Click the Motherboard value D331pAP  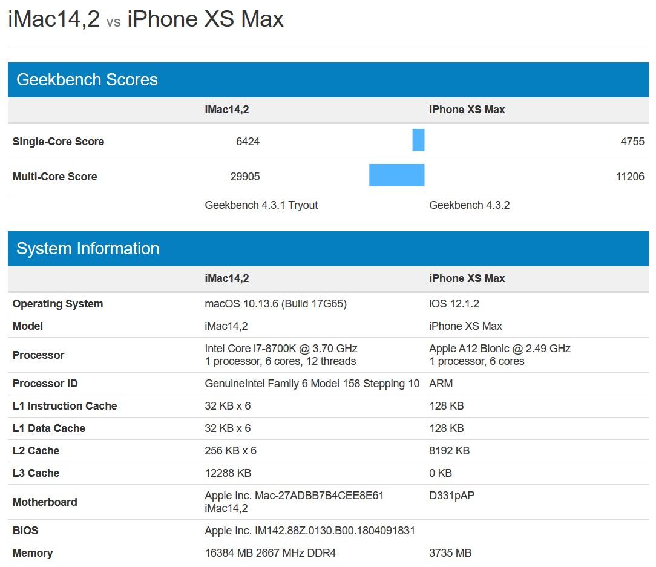tap(451, 495)
